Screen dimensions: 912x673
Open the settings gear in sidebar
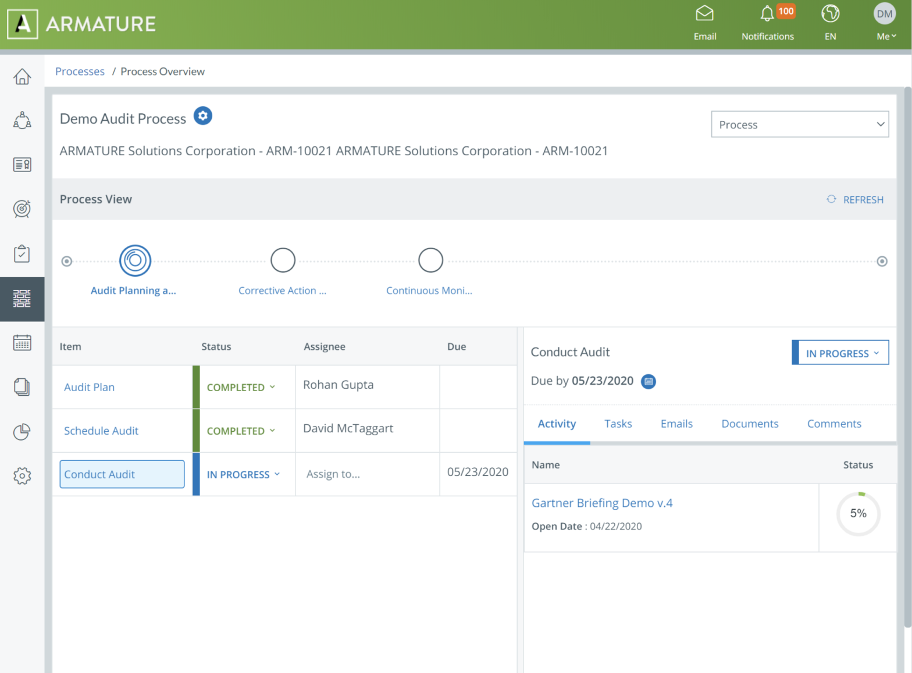(22, 476)
